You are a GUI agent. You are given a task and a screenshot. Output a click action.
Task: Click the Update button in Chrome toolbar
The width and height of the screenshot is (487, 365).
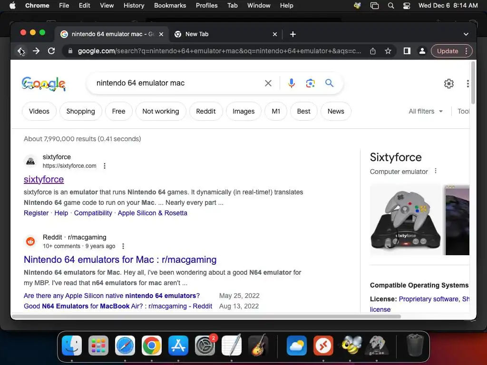[x=448, y=51]
